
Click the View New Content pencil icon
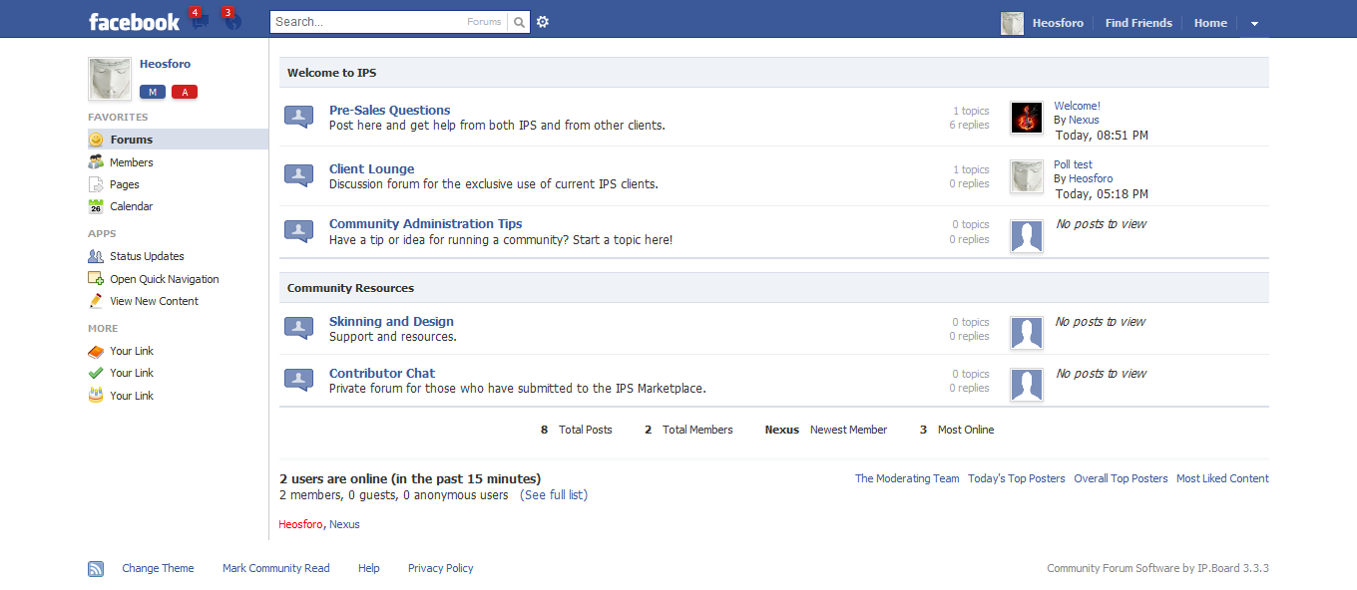[x=96, y=301]
